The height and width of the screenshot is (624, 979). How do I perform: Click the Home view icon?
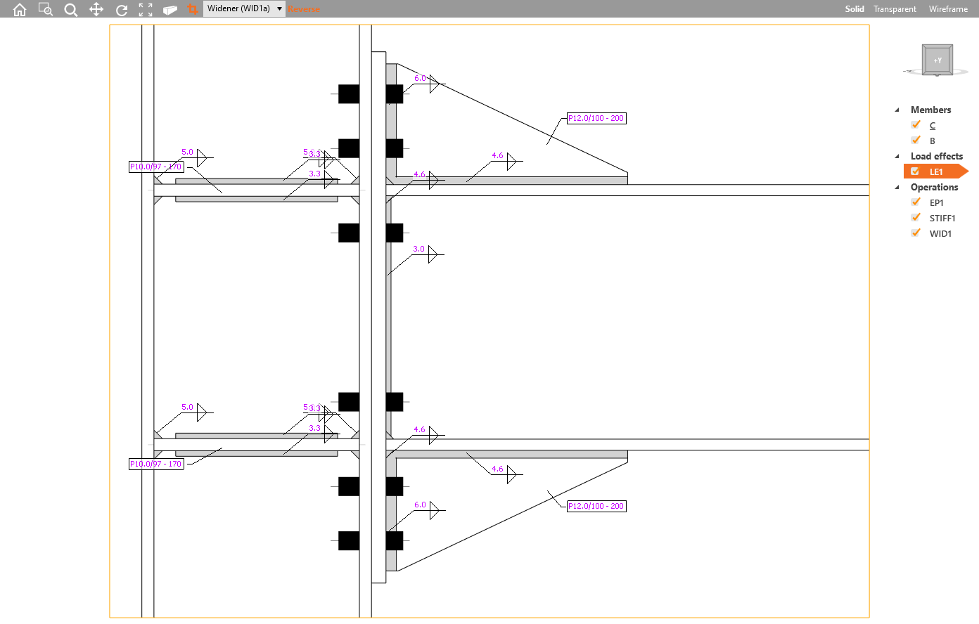[x=19, y=9]
